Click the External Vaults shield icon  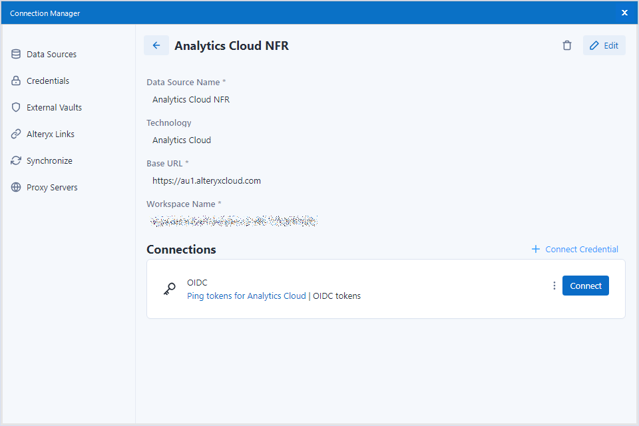tap(16, 108)
